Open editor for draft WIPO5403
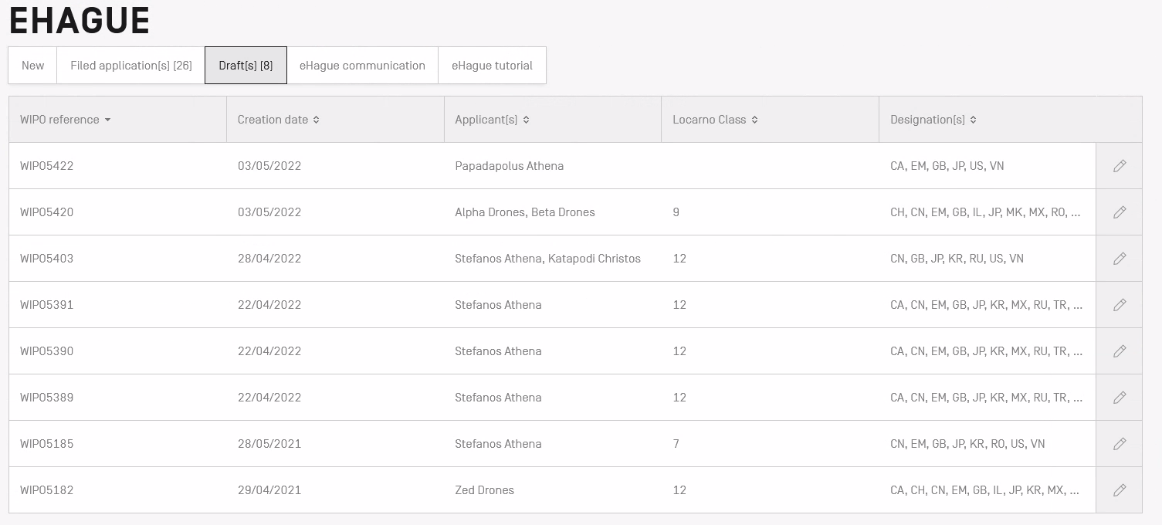The height and width of the screenshot is (525, 1162). pos(1119,259)
